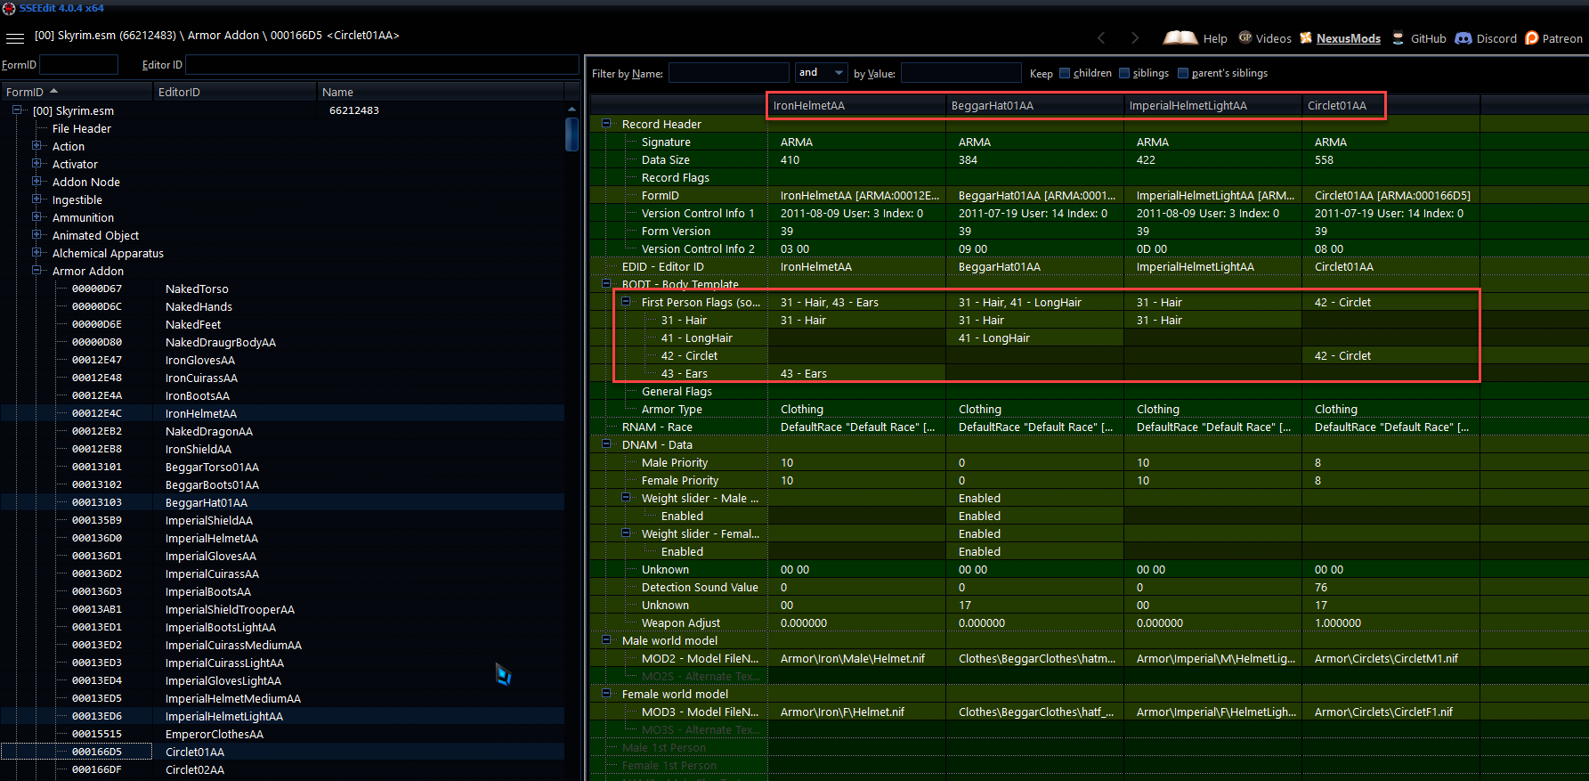Go forward with the right arrow

click(x=1134, y=38)
